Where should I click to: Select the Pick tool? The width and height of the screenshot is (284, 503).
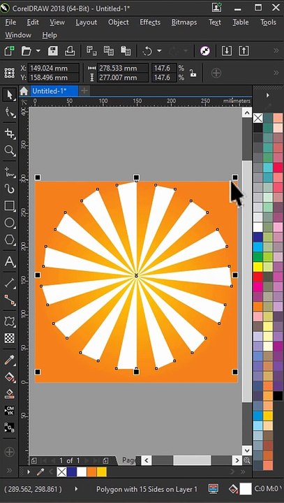[9, 95]
